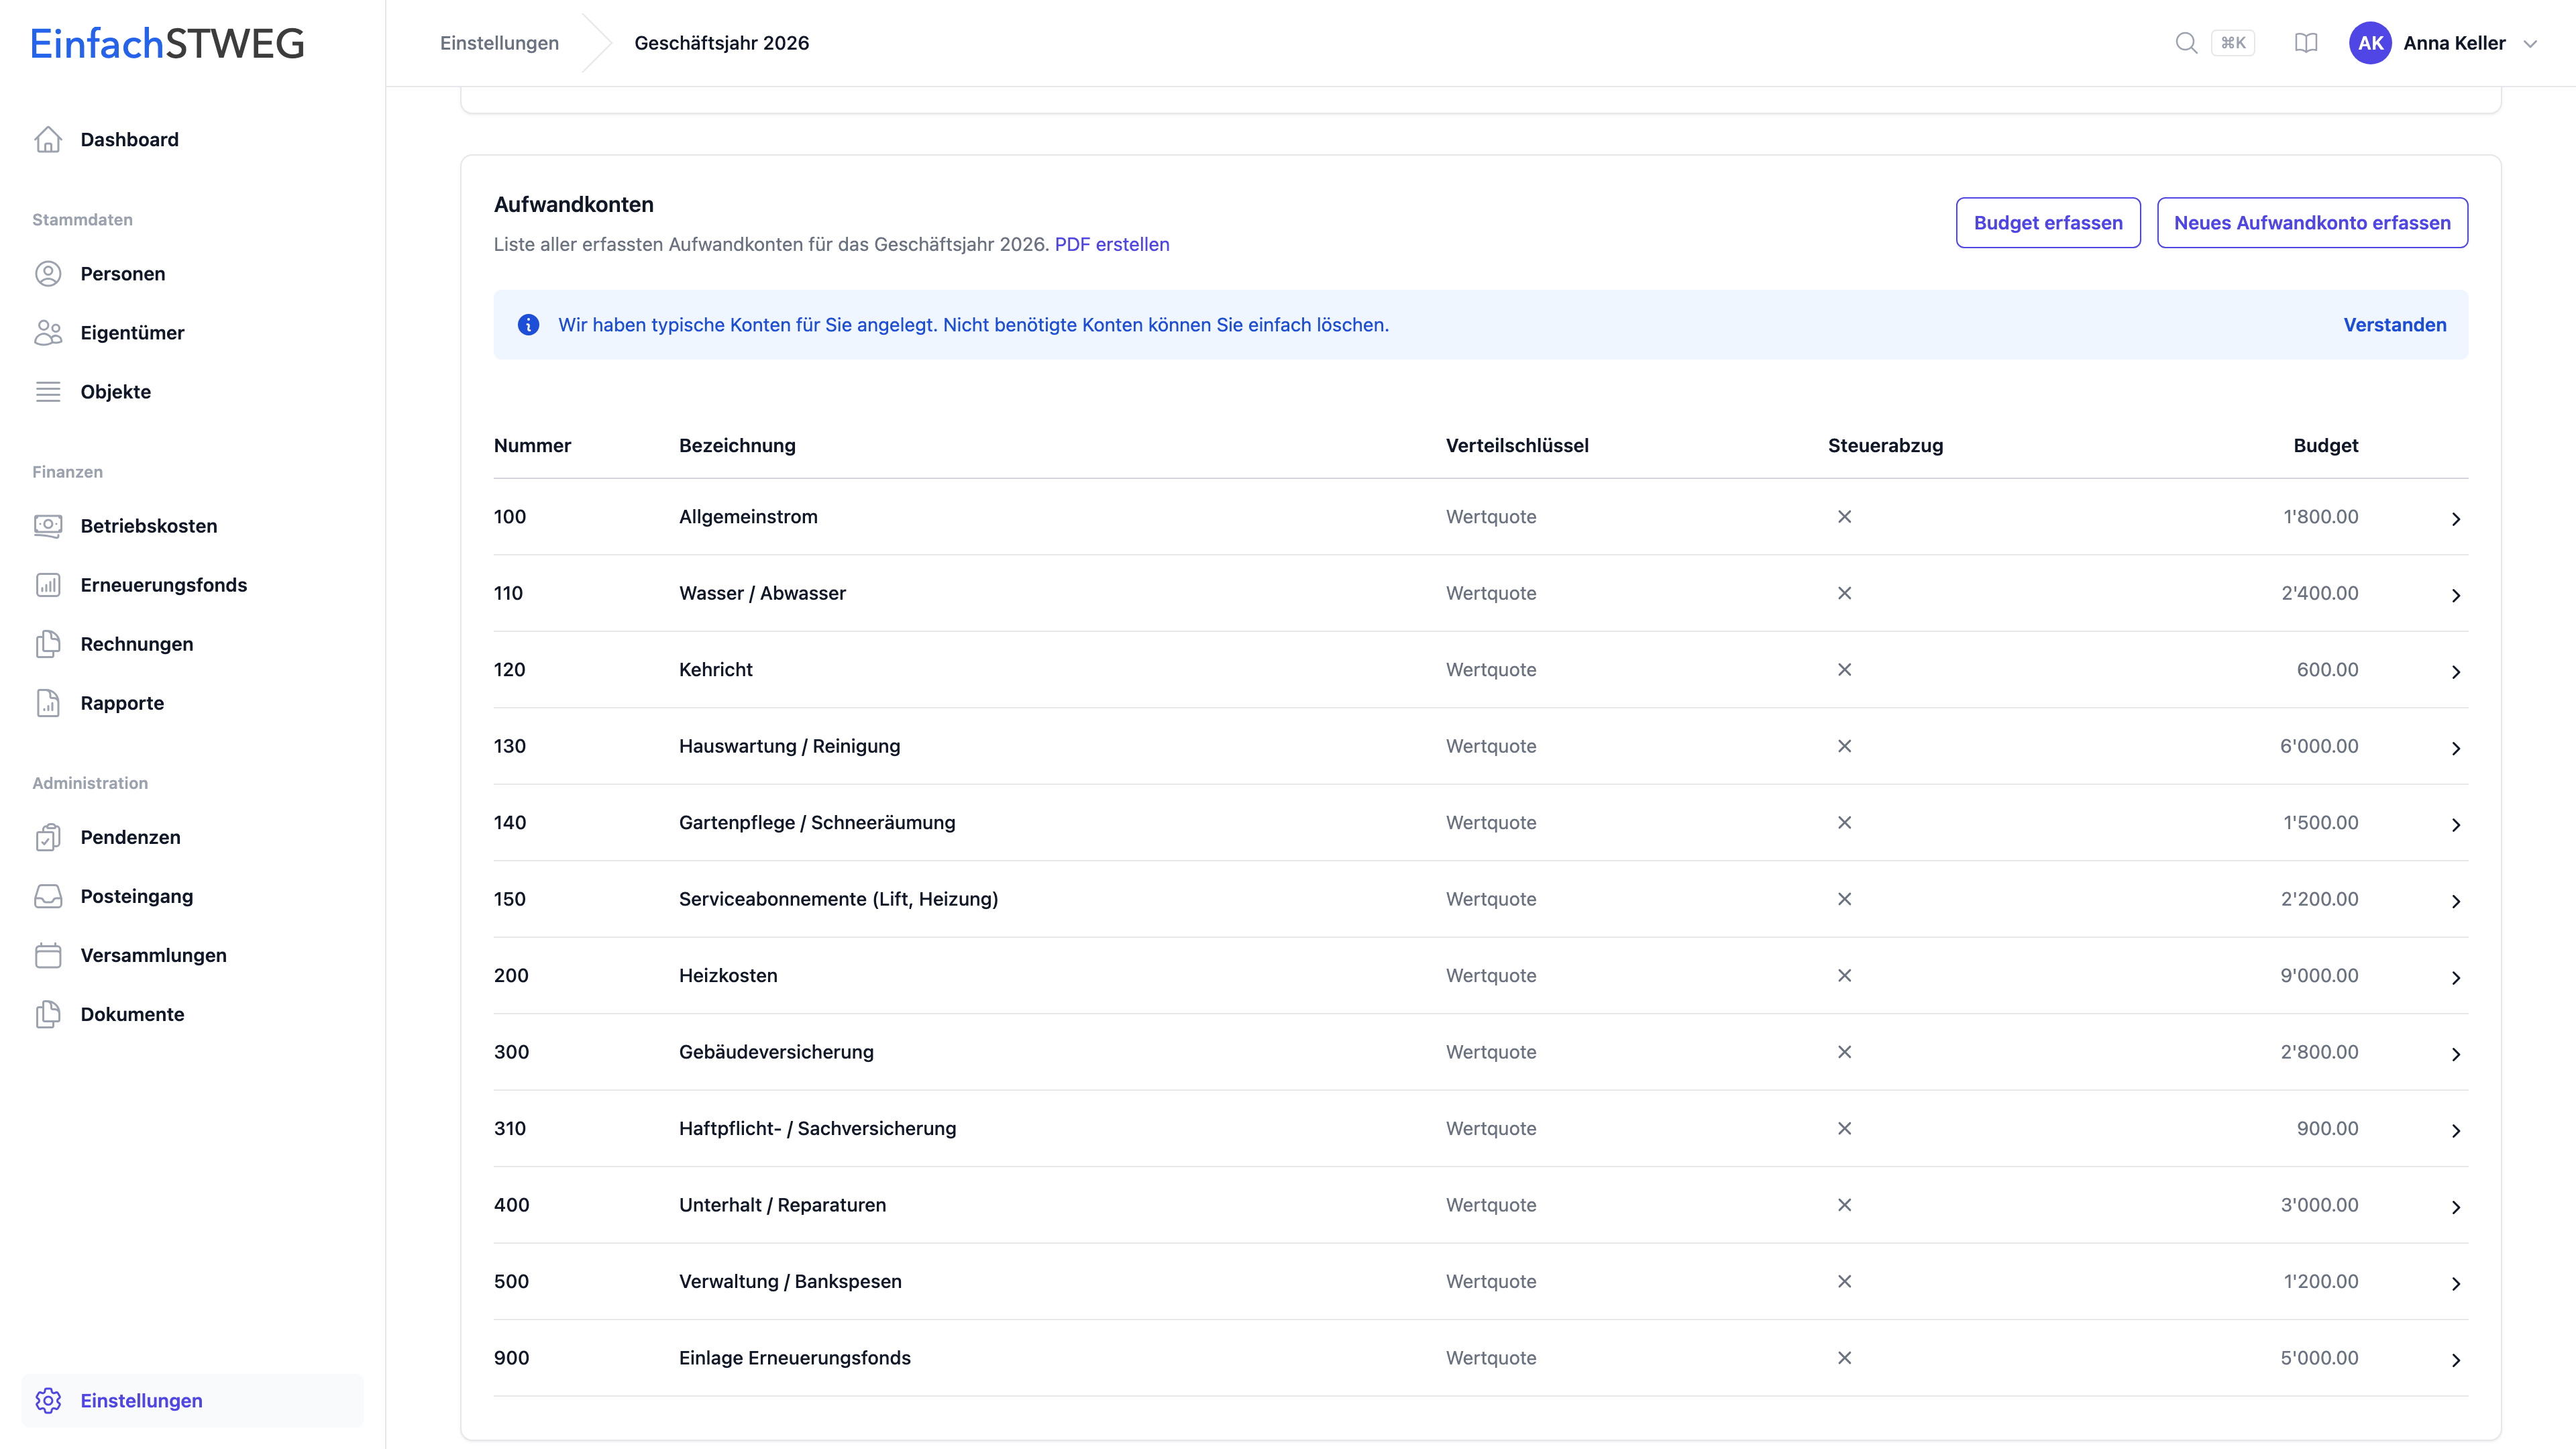Click the Einstellungen gear icon
This screenshot has height=1449, width=2576.
pos(48,1401)
